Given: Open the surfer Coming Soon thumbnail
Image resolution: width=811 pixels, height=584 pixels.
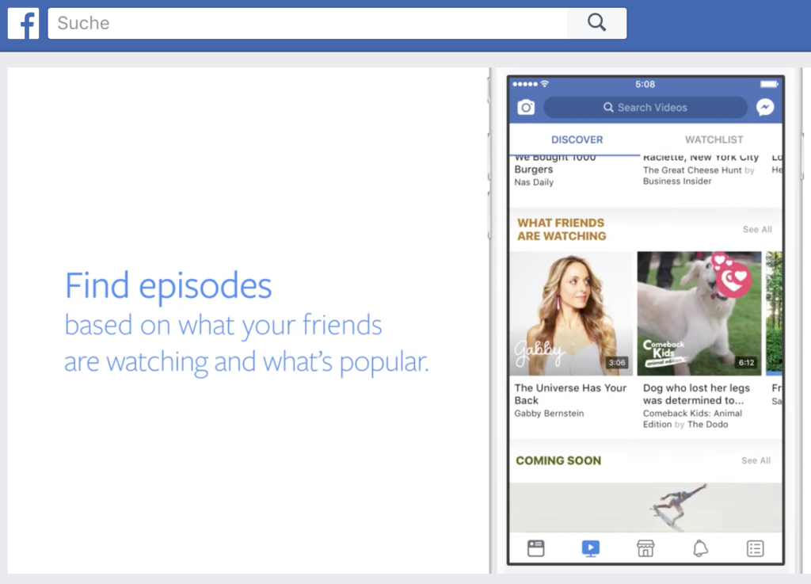Looking at the screenshot, I should tap(645, 507).
